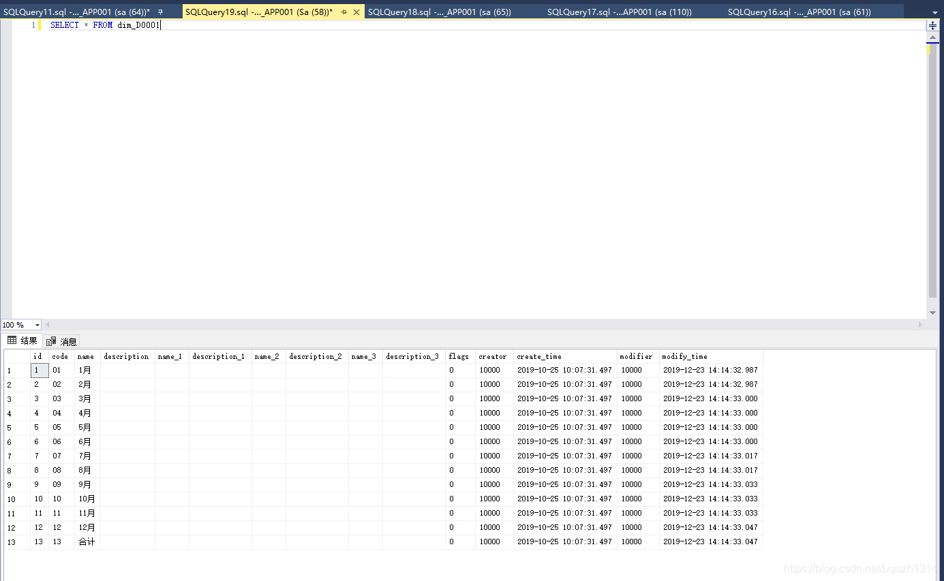The image size is (944, 581).
Task: Select the flags column header
Action: click(460, 356)
